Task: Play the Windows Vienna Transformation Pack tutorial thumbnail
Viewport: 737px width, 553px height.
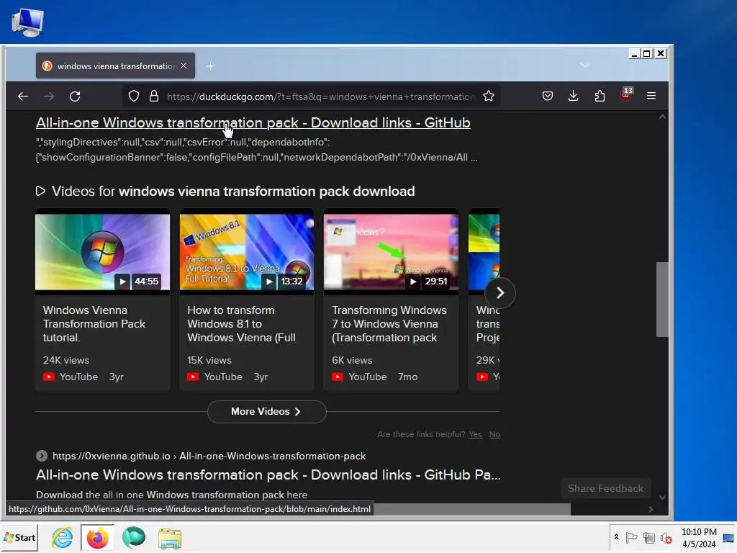Action: point(102,252)
